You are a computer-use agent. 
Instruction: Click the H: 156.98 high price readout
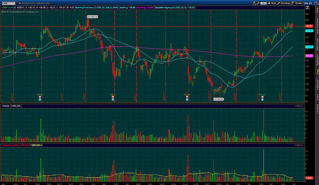[x=41, y=7]
